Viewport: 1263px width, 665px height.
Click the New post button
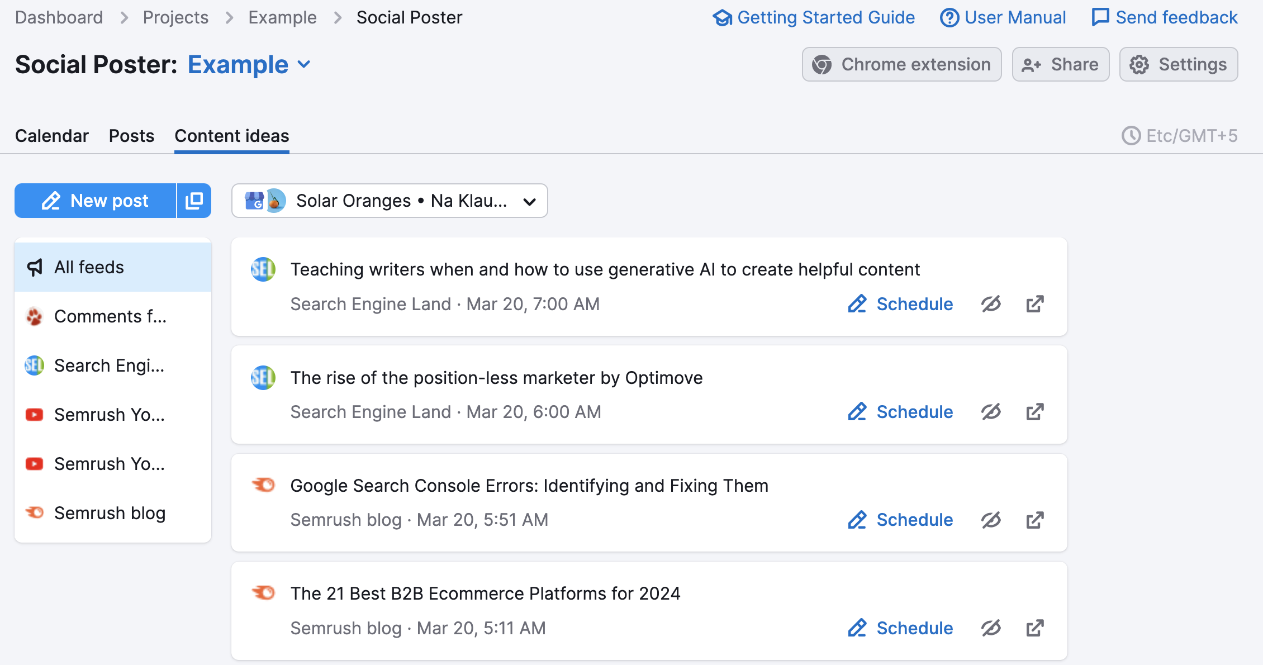(95, 200)
